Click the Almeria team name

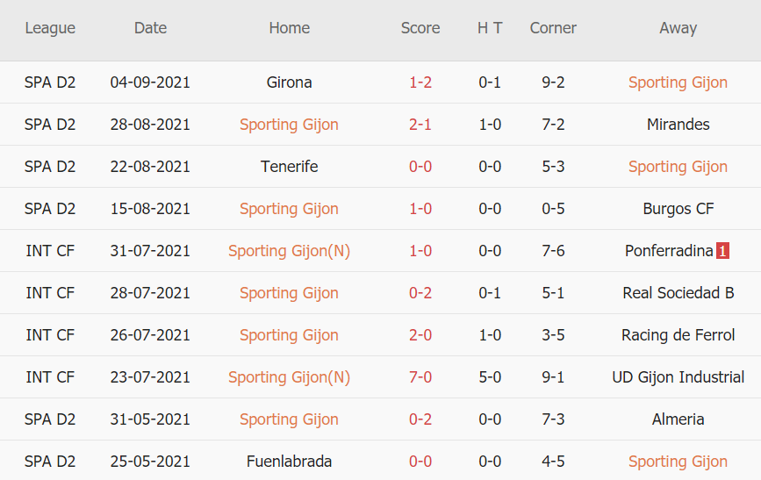click(678, 419)
